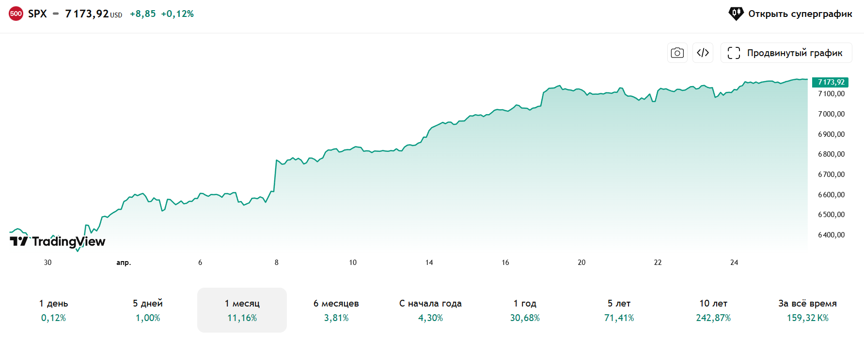Open the embed code icon
The width and height of the screenshot is (864, 351).
click(x=703, y=53)
